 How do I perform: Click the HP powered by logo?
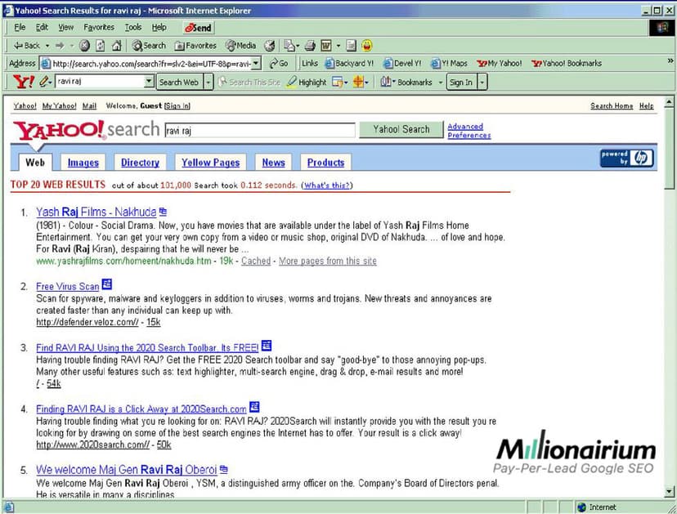(x=627, y=158)
